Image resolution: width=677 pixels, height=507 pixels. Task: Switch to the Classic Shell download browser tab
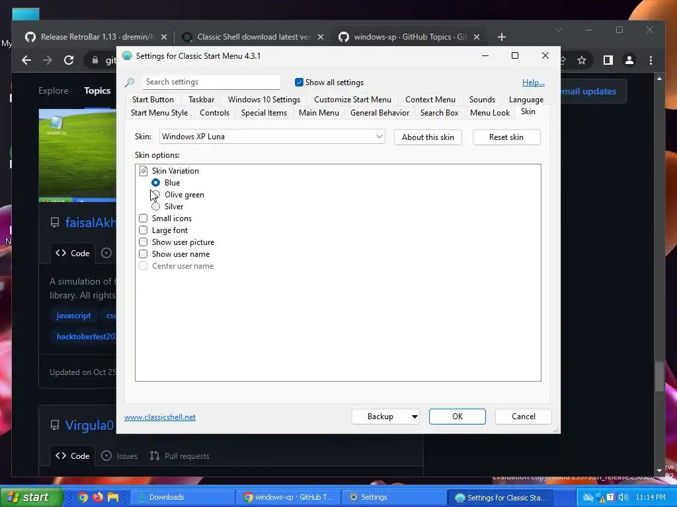pyautogui.click(x=253, y=37)
